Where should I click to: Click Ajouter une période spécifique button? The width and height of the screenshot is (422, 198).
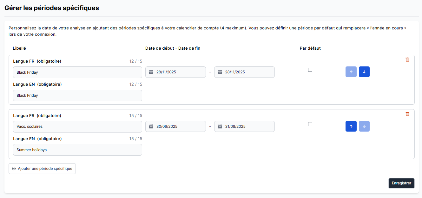pos(42,169)
